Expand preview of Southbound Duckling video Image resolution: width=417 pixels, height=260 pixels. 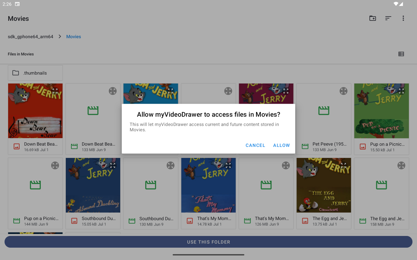(170, 165)
